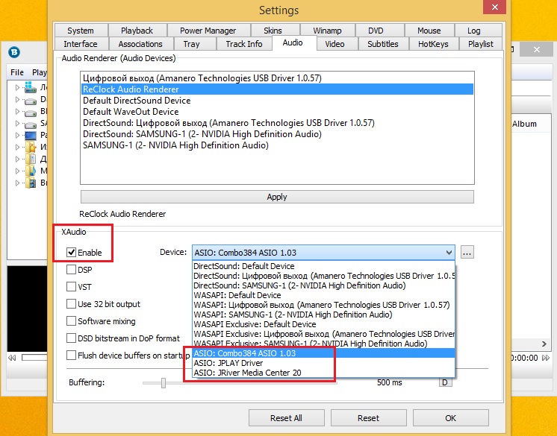557x436 pixels.
Task: Select Default DirectSound Device in renderer list
Action: coord(277,101)
